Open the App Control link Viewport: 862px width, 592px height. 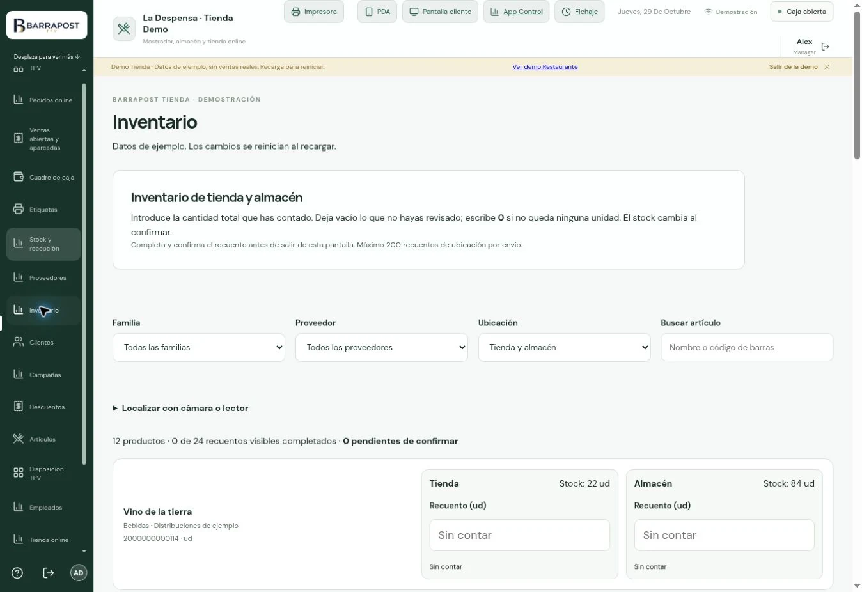click(x=516, y=12)
